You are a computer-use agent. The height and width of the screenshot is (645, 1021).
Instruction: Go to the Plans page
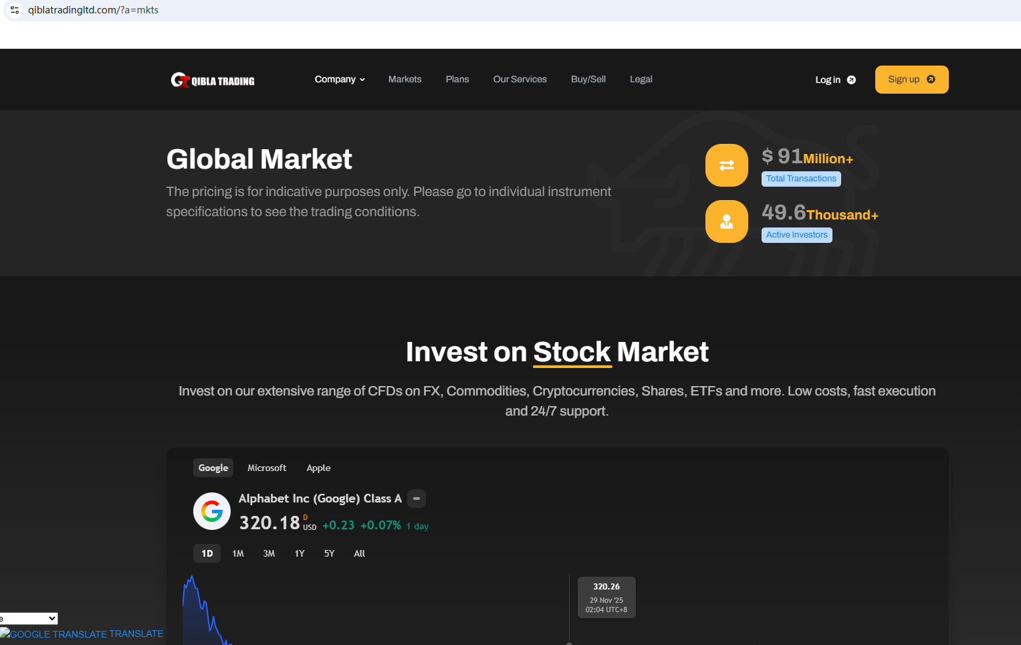457,79
